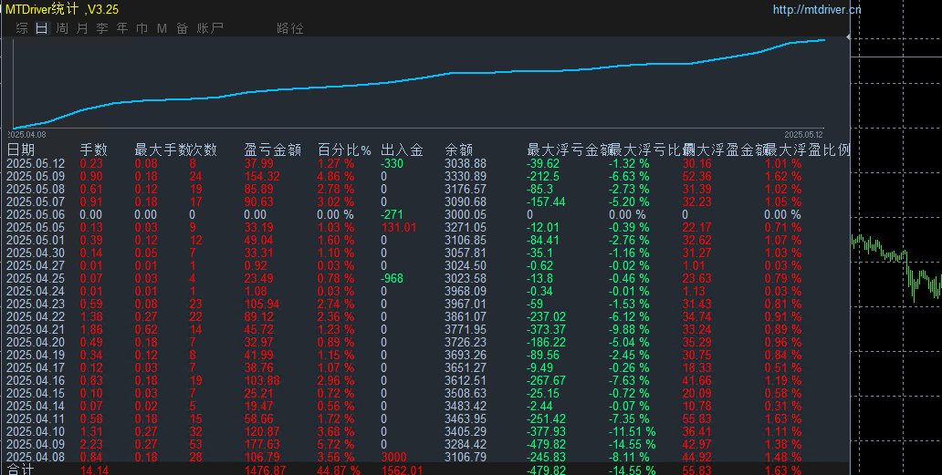Click the 1476.87 total profit value
Screen dimensions: 942x475
pos(265,470)
